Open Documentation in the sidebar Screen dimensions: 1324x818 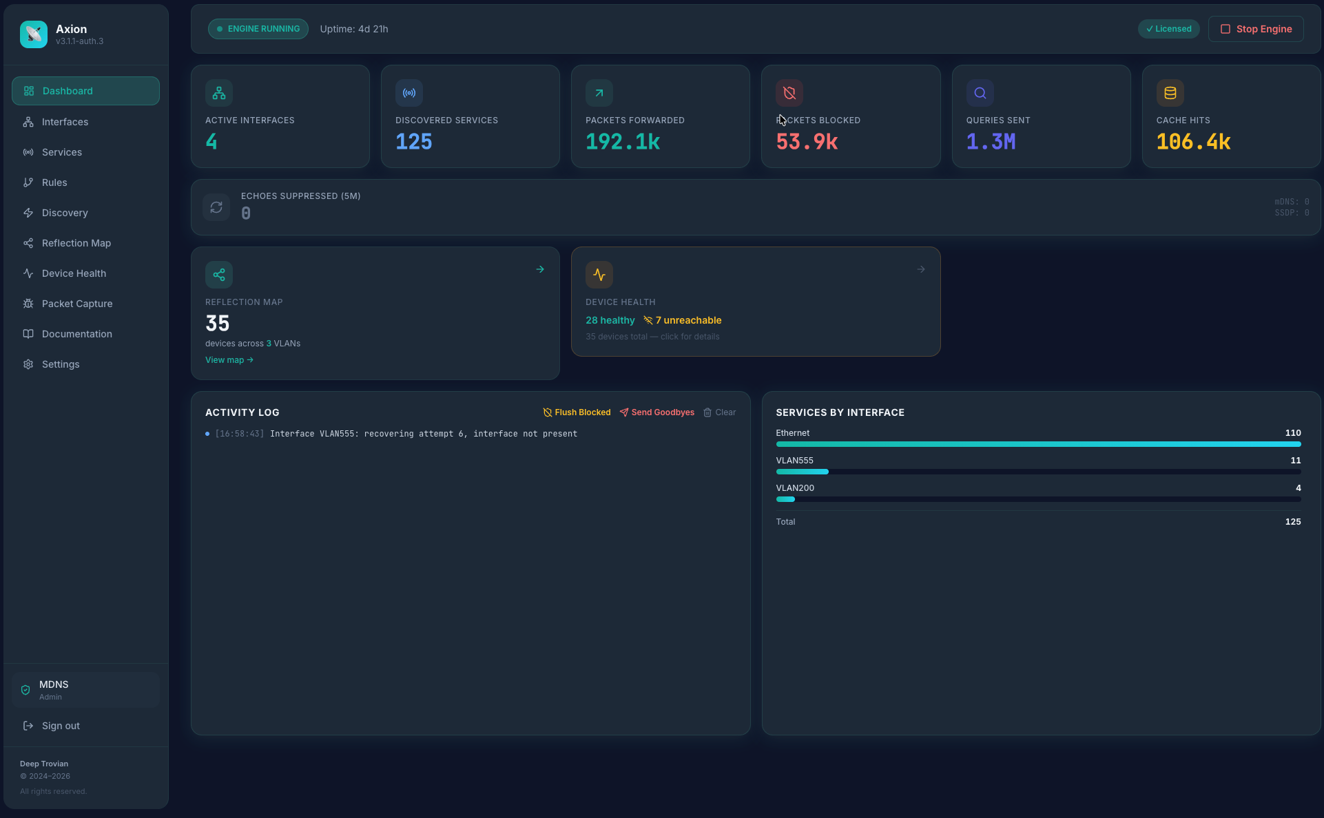[x=85, y=334]
